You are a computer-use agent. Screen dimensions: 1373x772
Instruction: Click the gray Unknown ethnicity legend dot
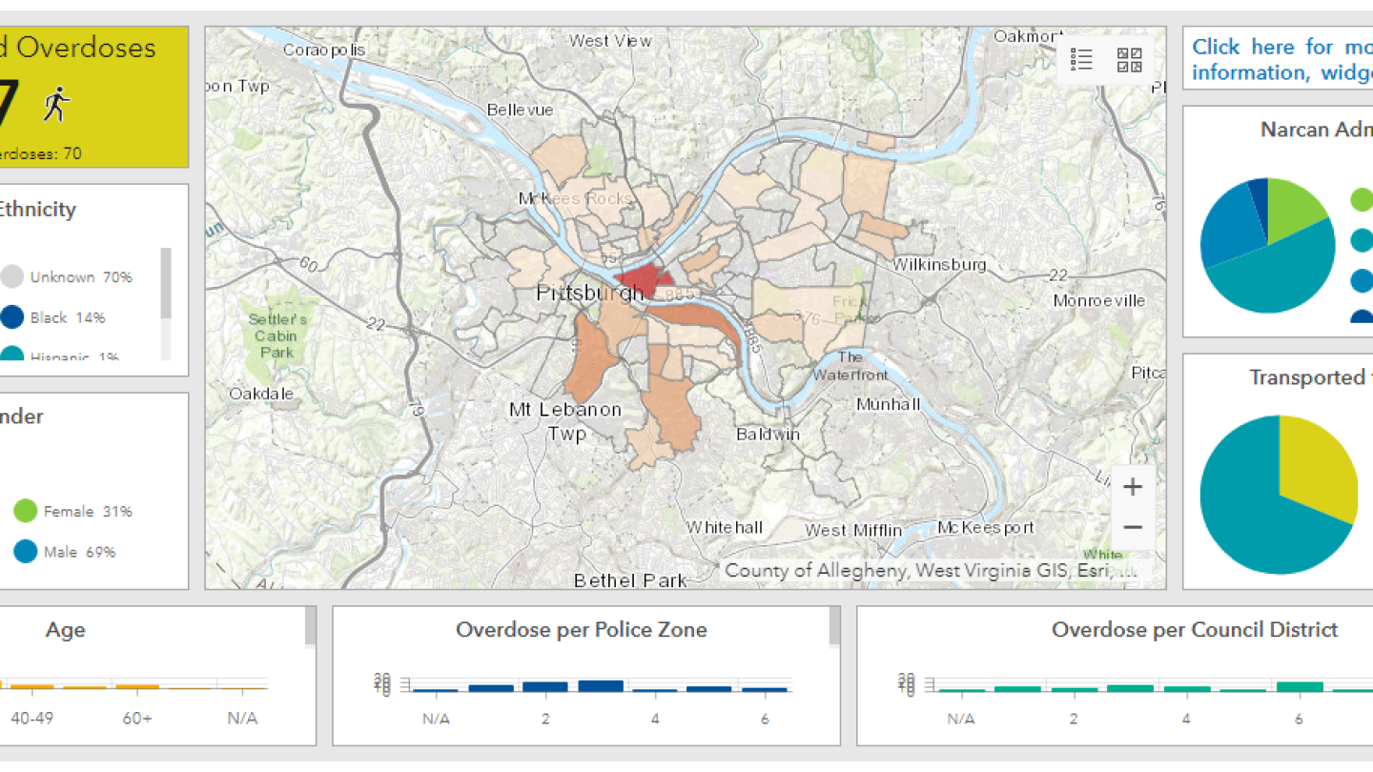11,277
